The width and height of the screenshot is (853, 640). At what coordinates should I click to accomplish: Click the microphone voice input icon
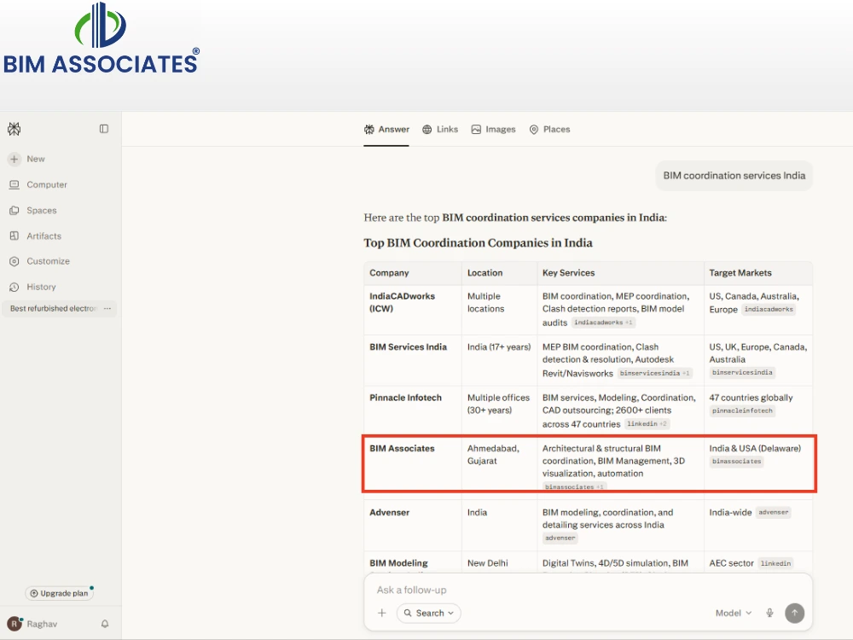click(x=769, y=613)
